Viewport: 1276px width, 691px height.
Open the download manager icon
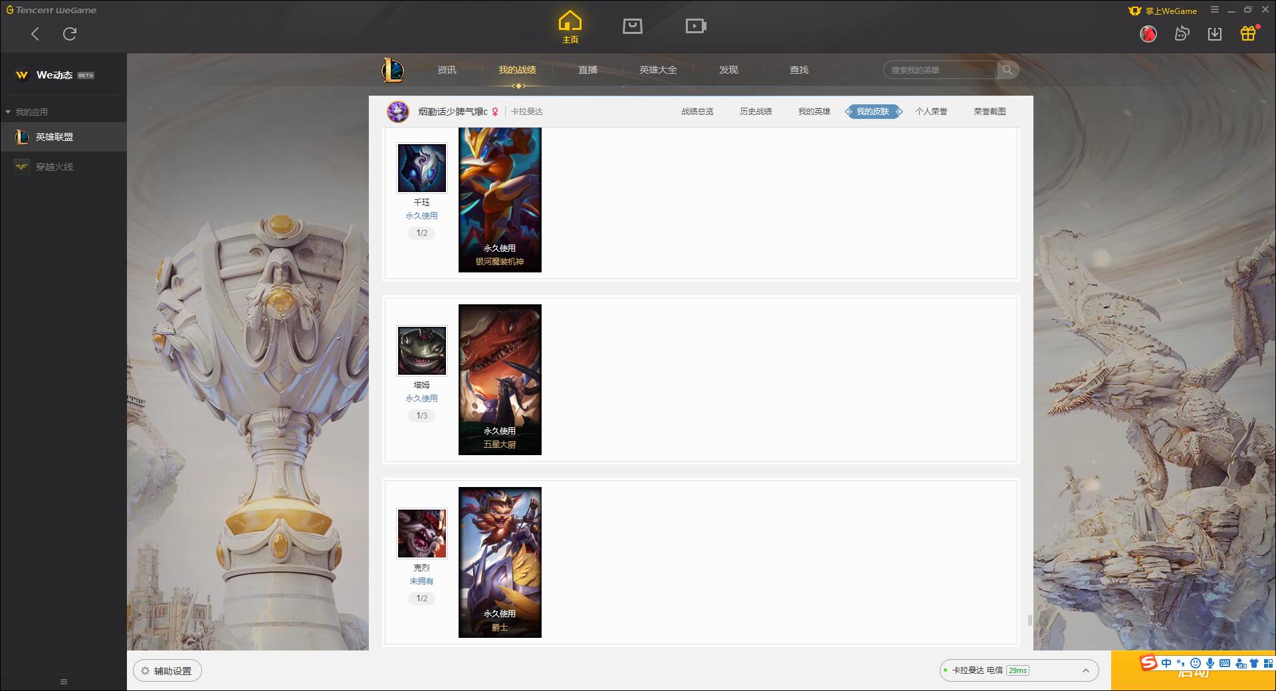point(1215,33)
